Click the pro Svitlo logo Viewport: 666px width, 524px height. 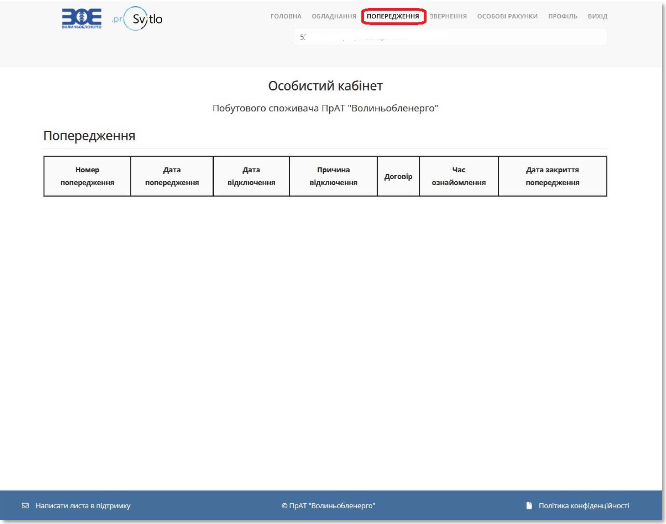click(x=137, y=19)
